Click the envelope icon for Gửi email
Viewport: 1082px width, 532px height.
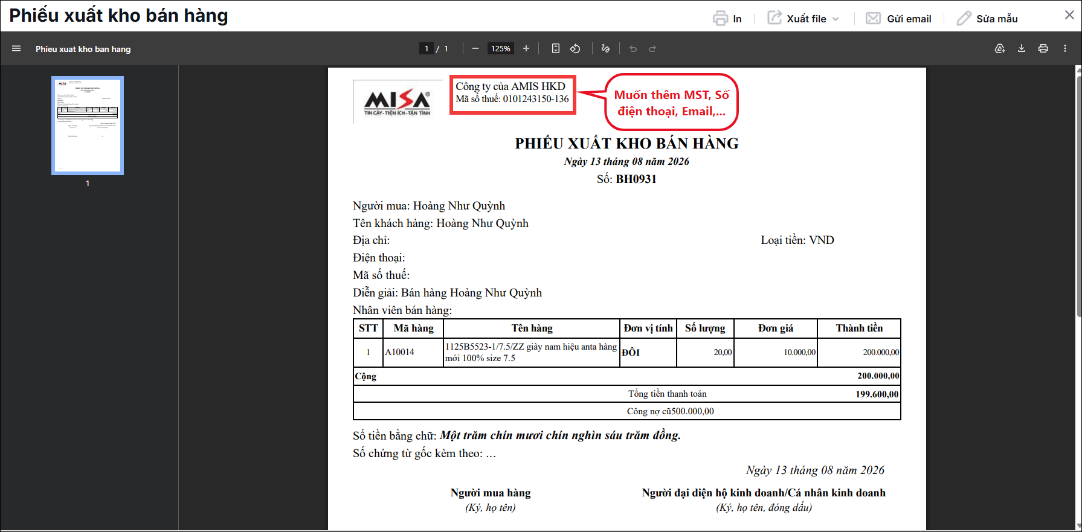873,19
